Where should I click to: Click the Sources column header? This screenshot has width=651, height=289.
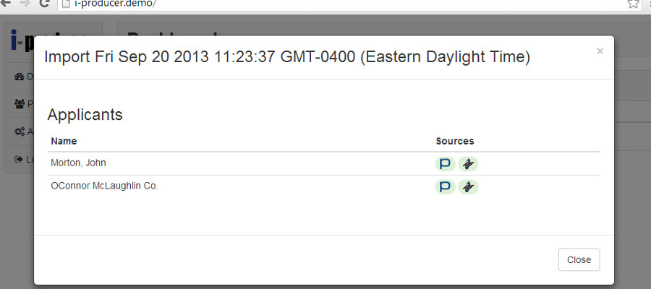[455, 141]
